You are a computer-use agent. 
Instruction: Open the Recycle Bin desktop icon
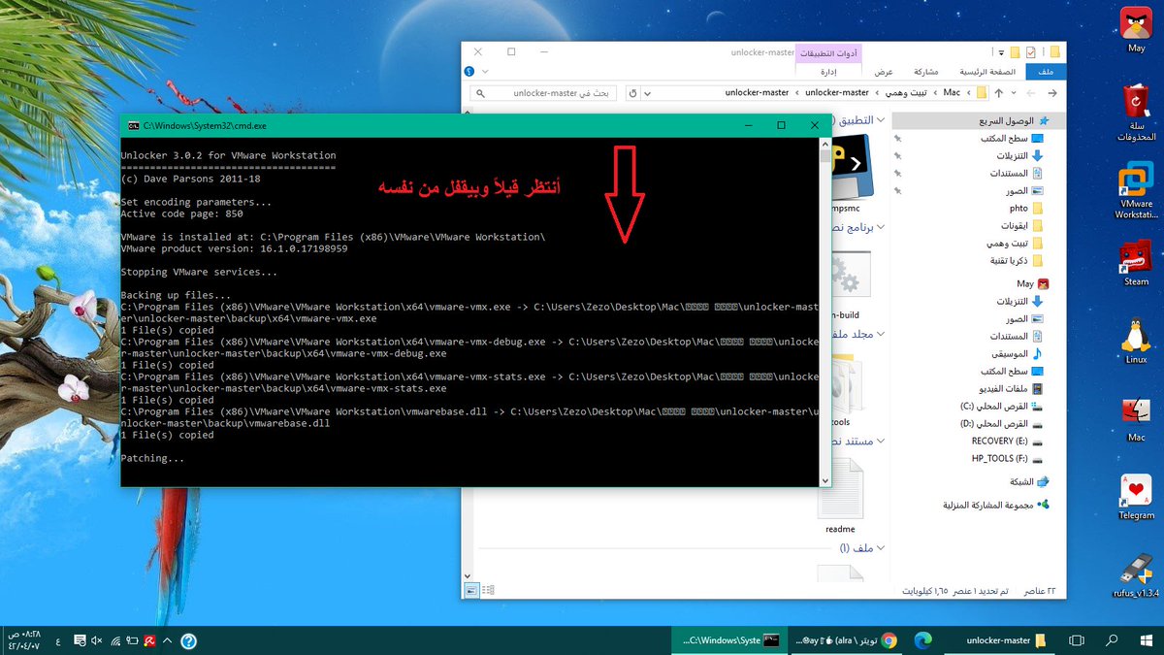tap(1136, 113)
